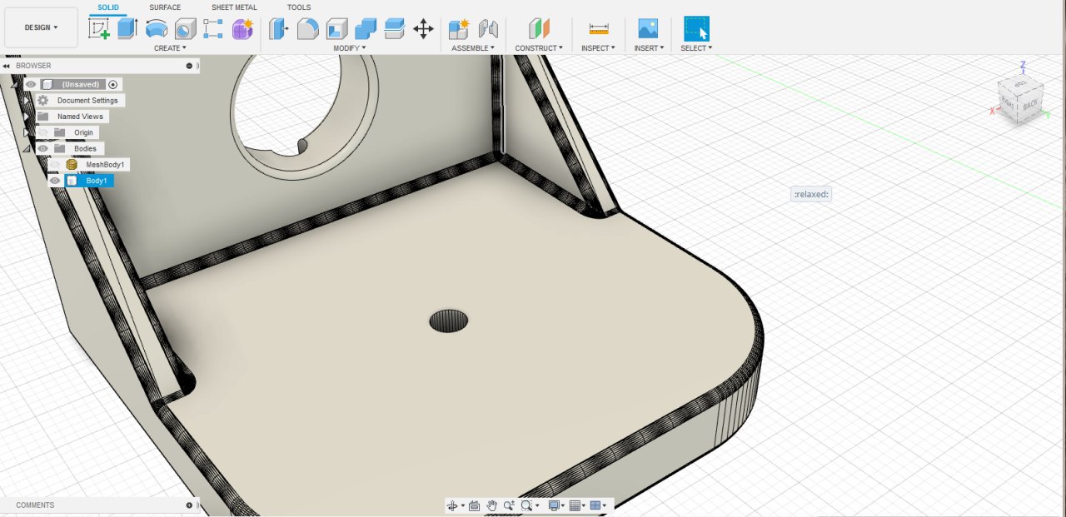Click the Joint tool icon
The height and width of the screenshot is (517, 1066).
coord(488,29)
